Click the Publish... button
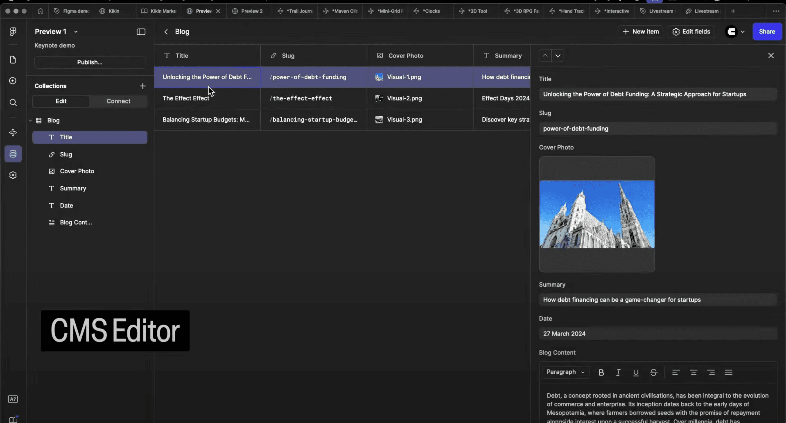Viewport: 786px width, 423px height. pyautogui.click(x=90, y=62)
